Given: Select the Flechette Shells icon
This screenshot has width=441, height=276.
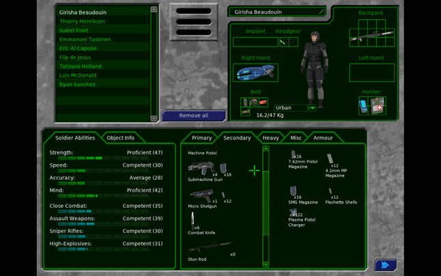Looking at the screenshot, I should pos(330,191).
